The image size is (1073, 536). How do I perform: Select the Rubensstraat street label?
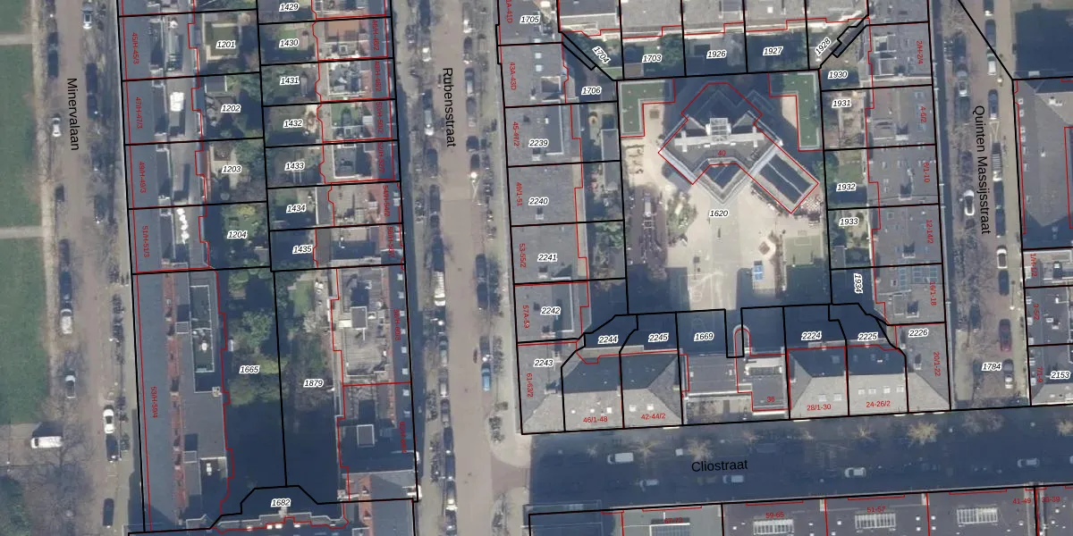coord(450,109)
